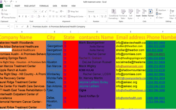Toggle Underline formatting

pyautogui.click(x=26, y=16)
